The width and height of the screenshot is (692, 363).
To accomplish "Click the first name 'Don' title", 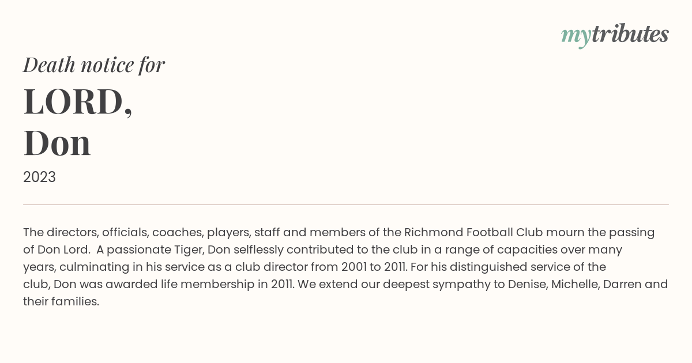I will tap(57, 143).
